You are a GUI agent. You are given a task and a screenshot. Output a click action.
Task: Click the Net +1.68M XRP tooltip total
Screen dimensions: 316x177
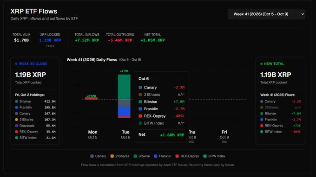click(172, 135)
